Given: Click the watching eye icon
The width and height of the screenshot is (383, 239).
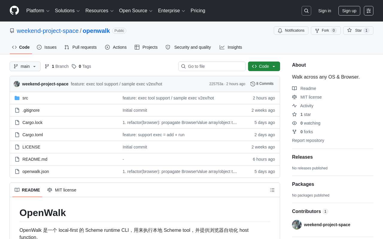Looking at the screenshot, I should (295, 123).
